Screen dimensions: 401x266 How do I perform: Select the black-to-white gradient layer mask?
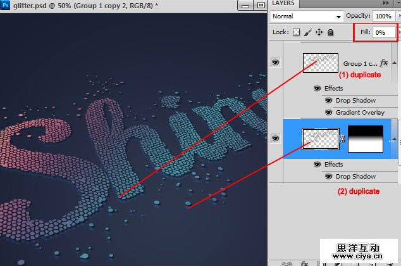[366, 139]
